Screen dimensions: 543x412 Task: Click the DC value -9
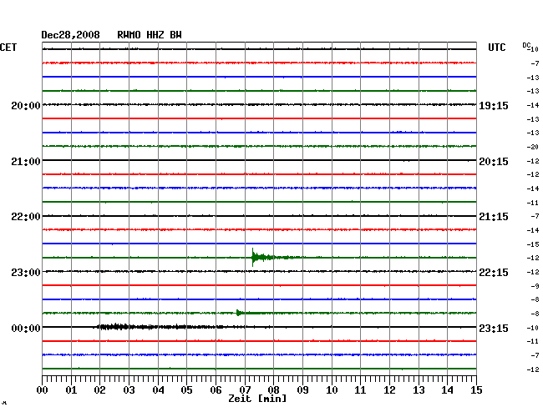click(x=535, y=286)
